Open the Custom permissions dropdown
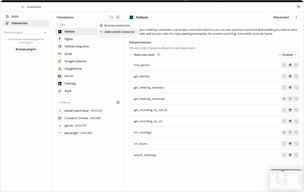This screenshot has height=192, width=304. (x=288, y=55)
